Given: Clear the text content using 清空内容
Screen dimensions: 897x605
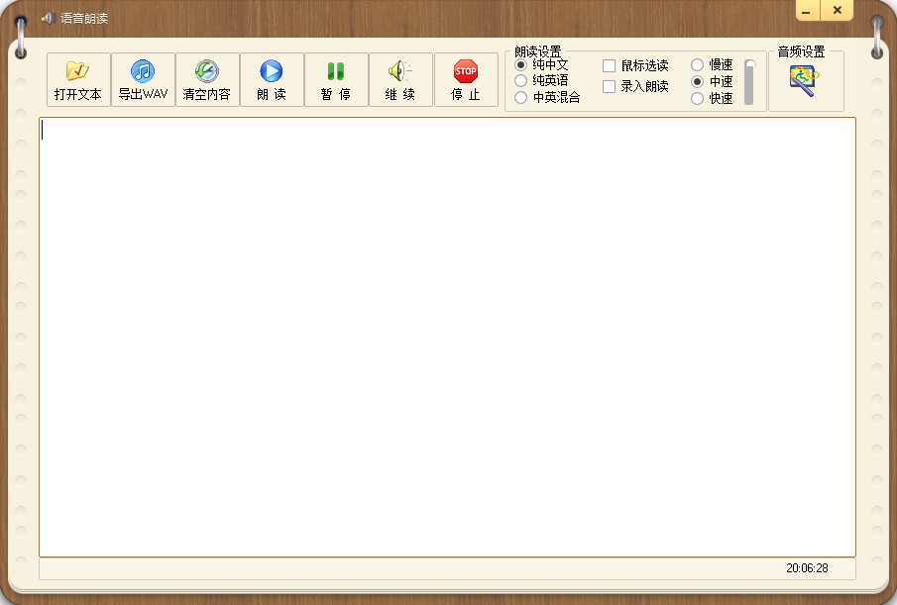Looking at the screenshot, I should tap(207, 79).
